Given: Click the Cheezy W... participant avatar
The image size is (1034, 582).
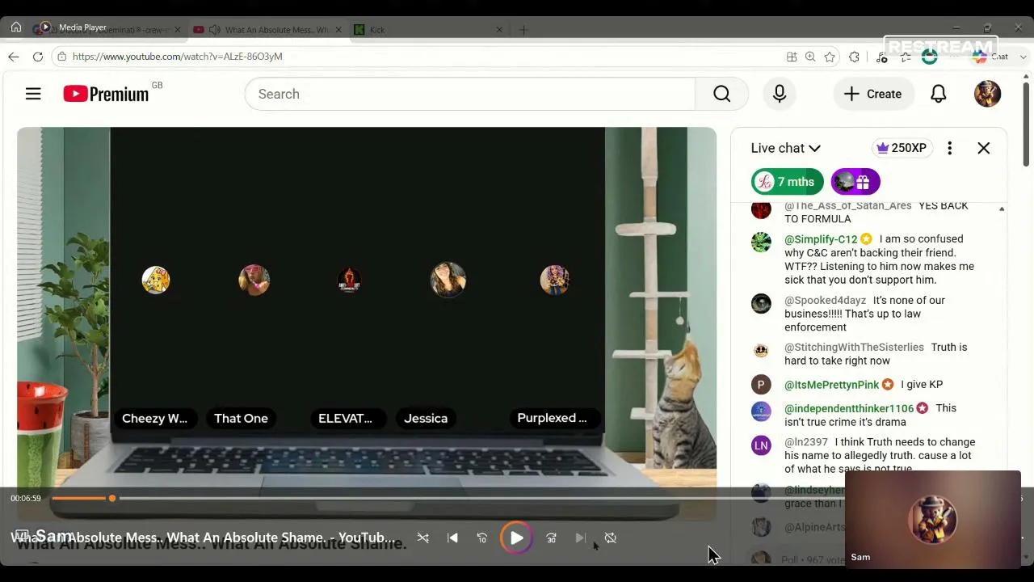Looking at the screenshot, I should click(x=156, y=280).
